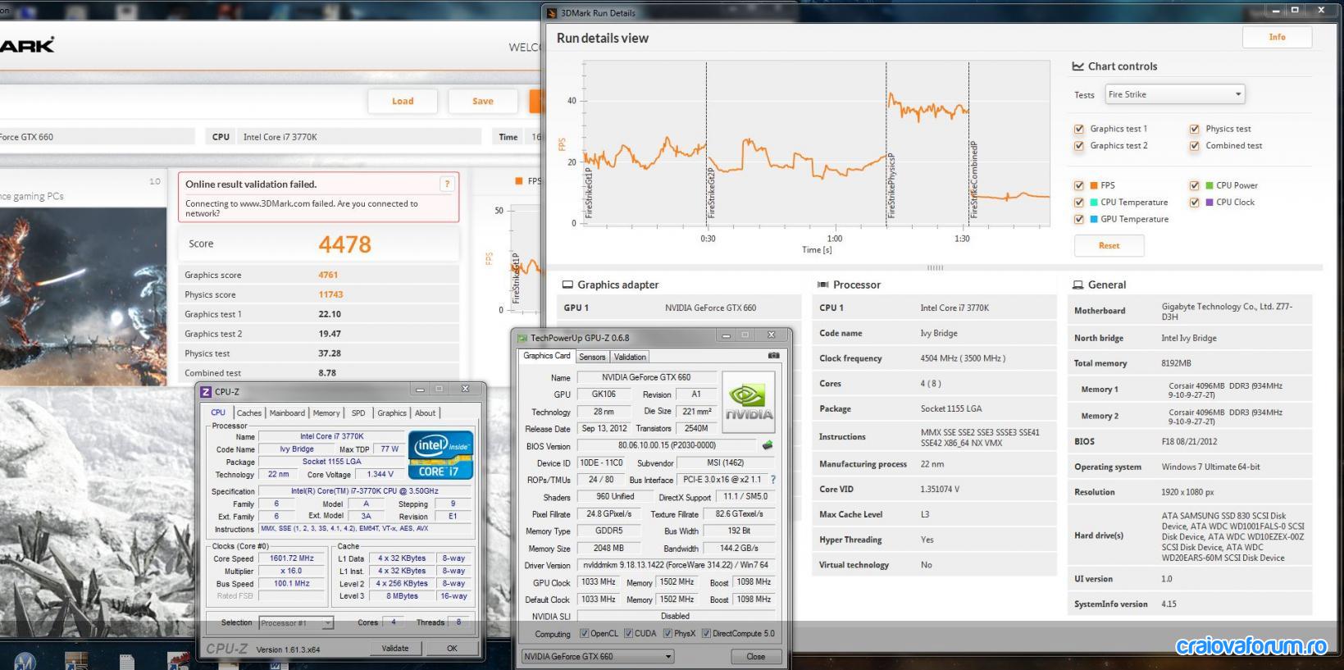Toggle the OpenCL checkbox in GPU-Z
The image size is (1344, 670).
pos(584,633)
